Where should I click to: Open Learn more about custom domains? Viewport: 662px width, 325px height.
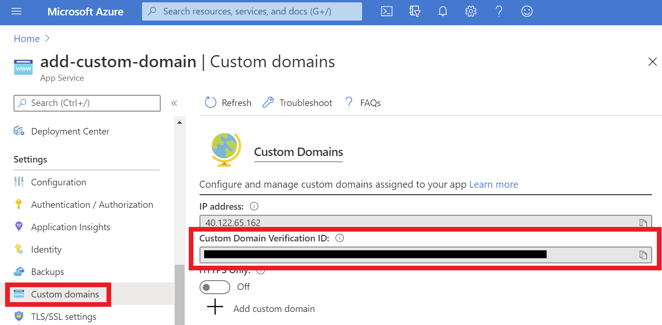click(x=493, y=184)
